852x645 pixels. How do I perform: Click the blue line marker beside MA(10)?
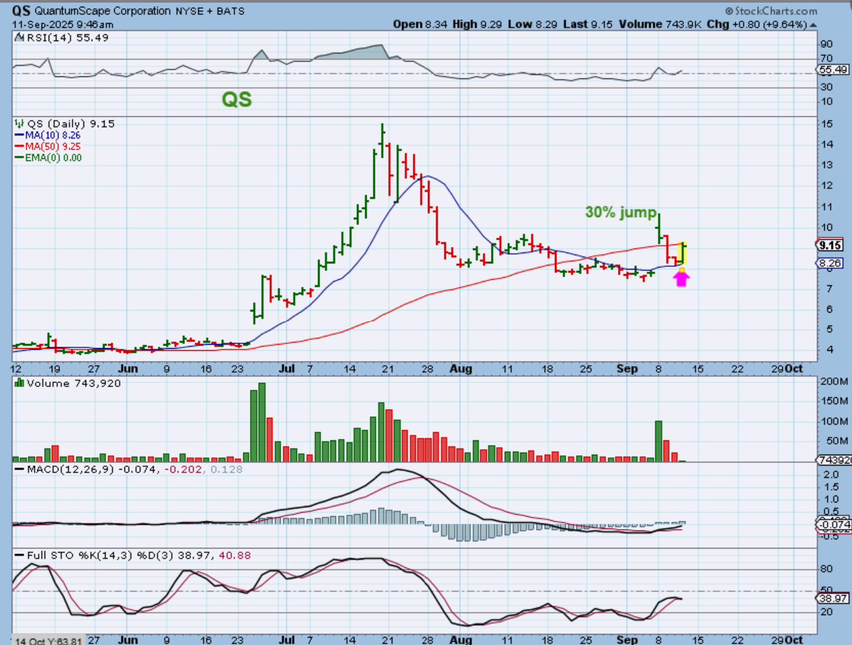(x=20, y=136)
